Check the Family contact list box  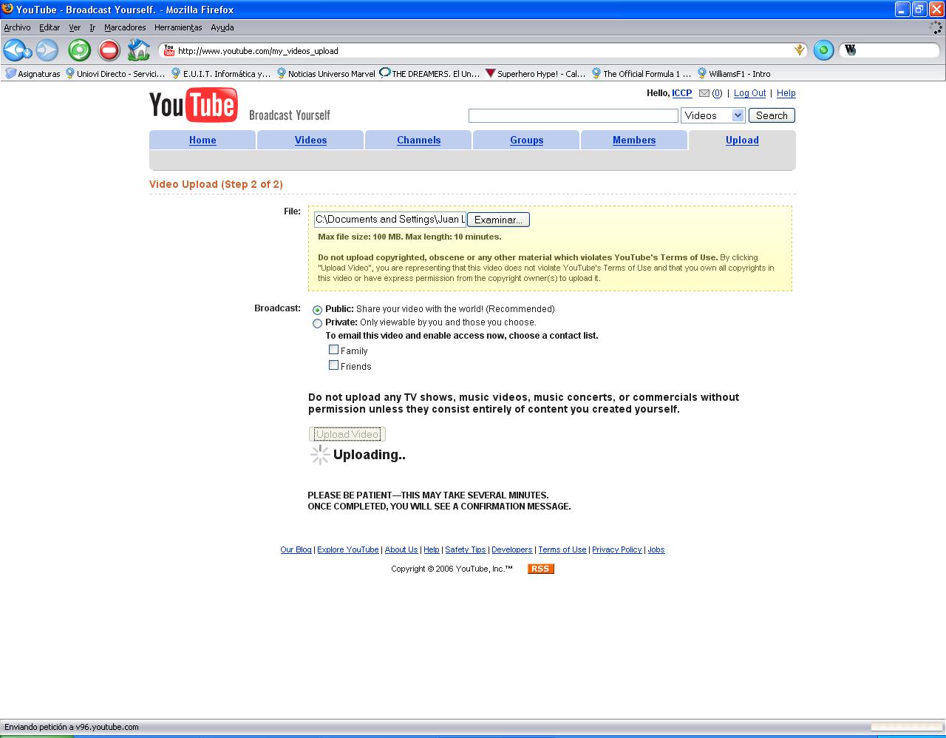[333, 350]
